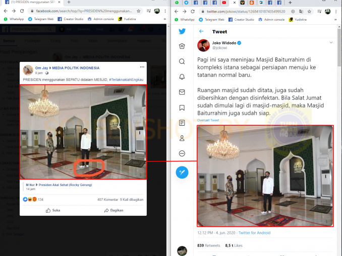View the 9 Kali dibagikan shares

click(132, 200)
